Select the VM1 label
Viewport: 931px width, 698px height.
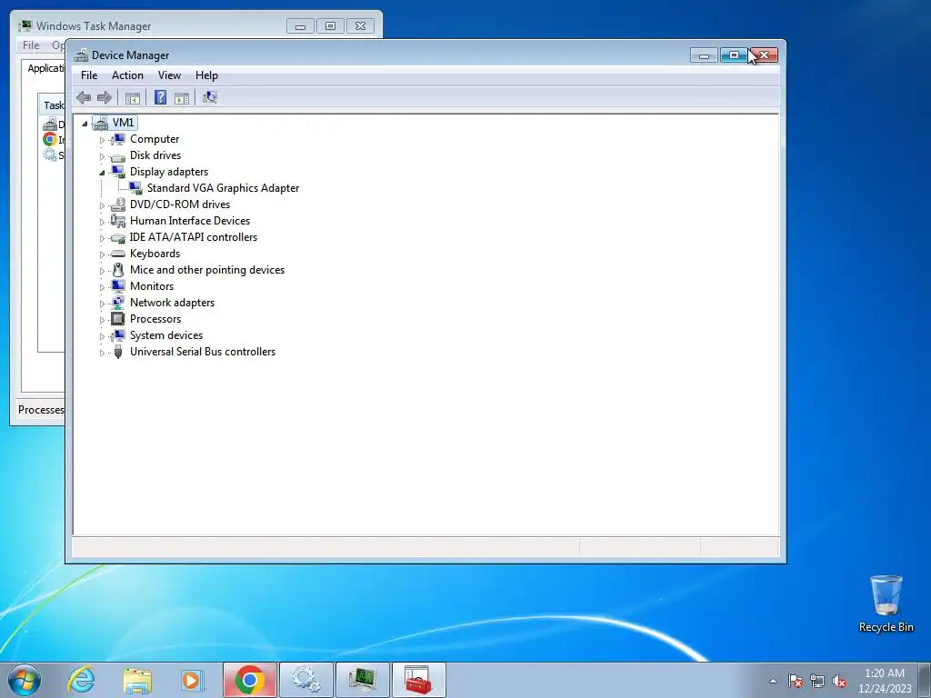click(x=123, y=123)
